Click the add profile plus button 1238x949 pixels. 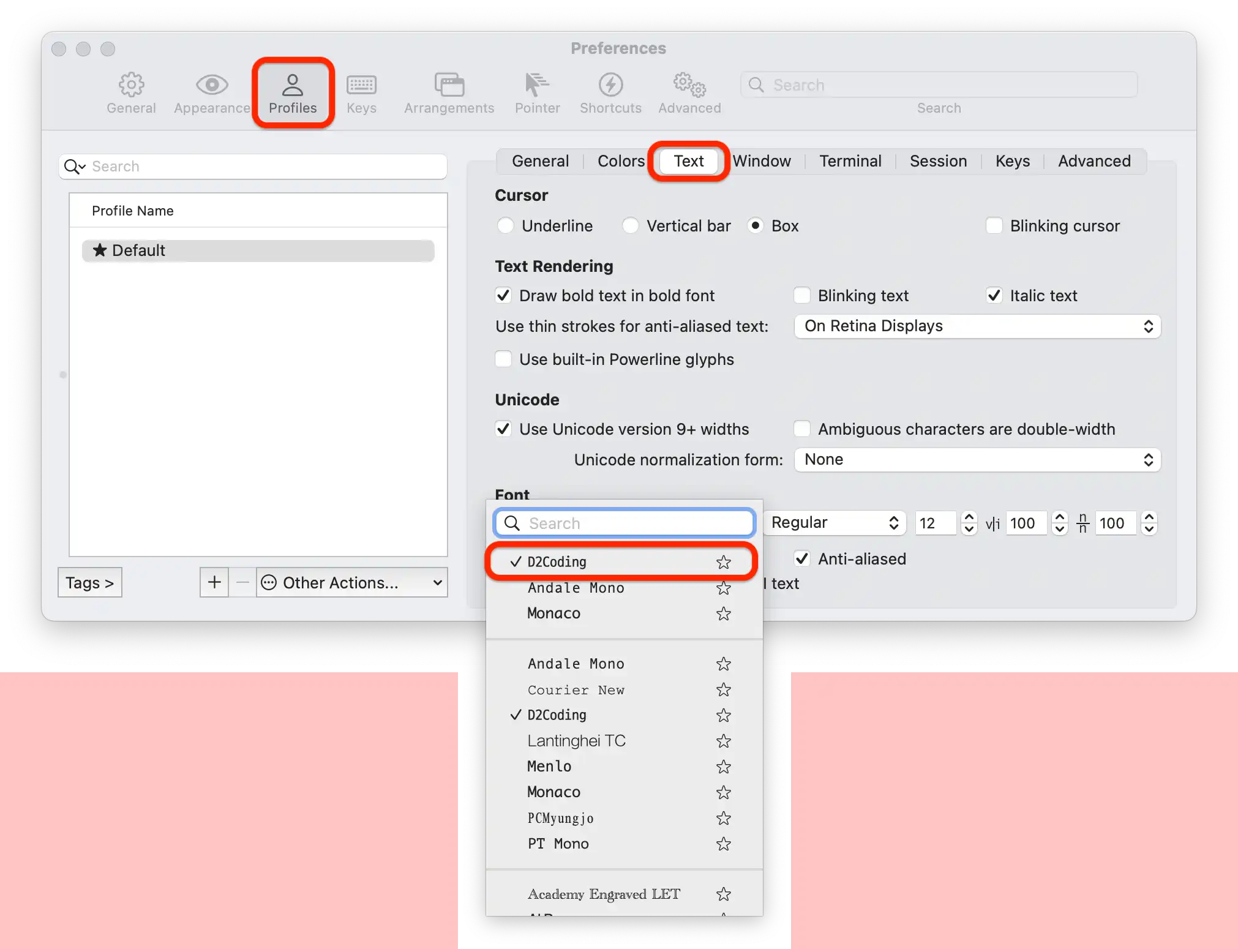point(214,582)
